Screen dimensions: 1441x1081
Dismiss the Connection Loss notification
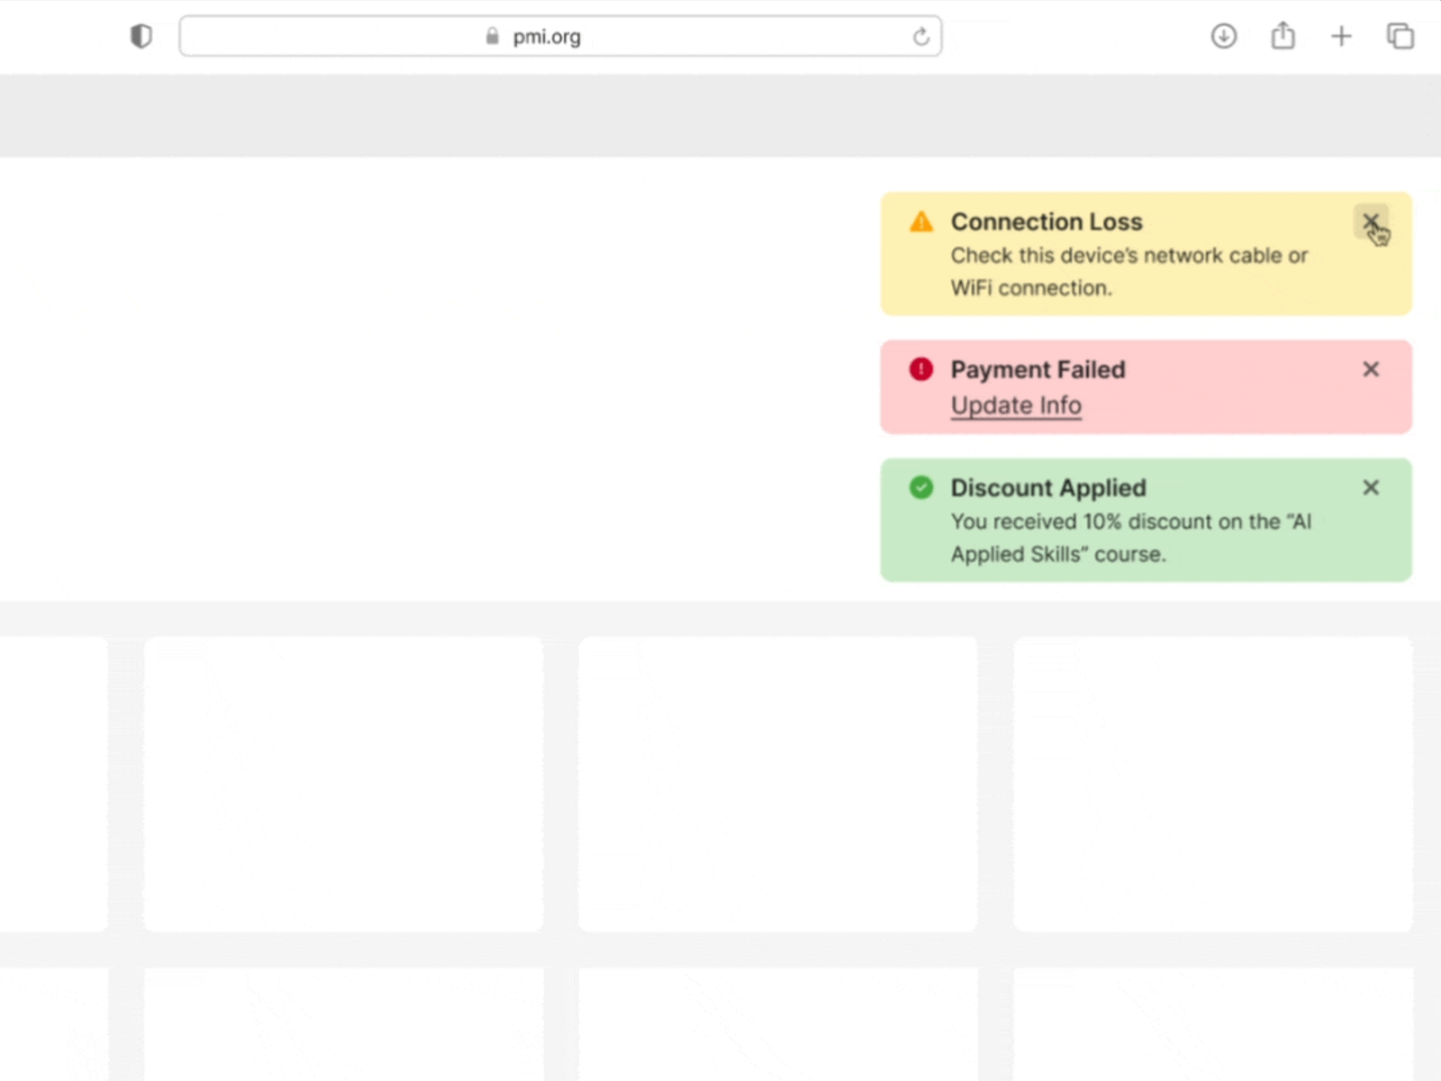coord(1371,222)
